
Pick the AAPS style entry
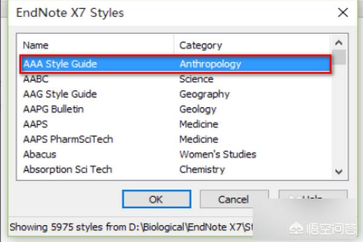[36, 125]
